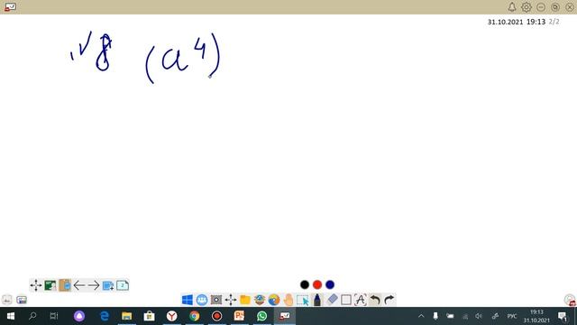Click the Windows logo icon in the drawing toolbar
The width and height of the screenshot is (577, 325).
click(188, 300)
